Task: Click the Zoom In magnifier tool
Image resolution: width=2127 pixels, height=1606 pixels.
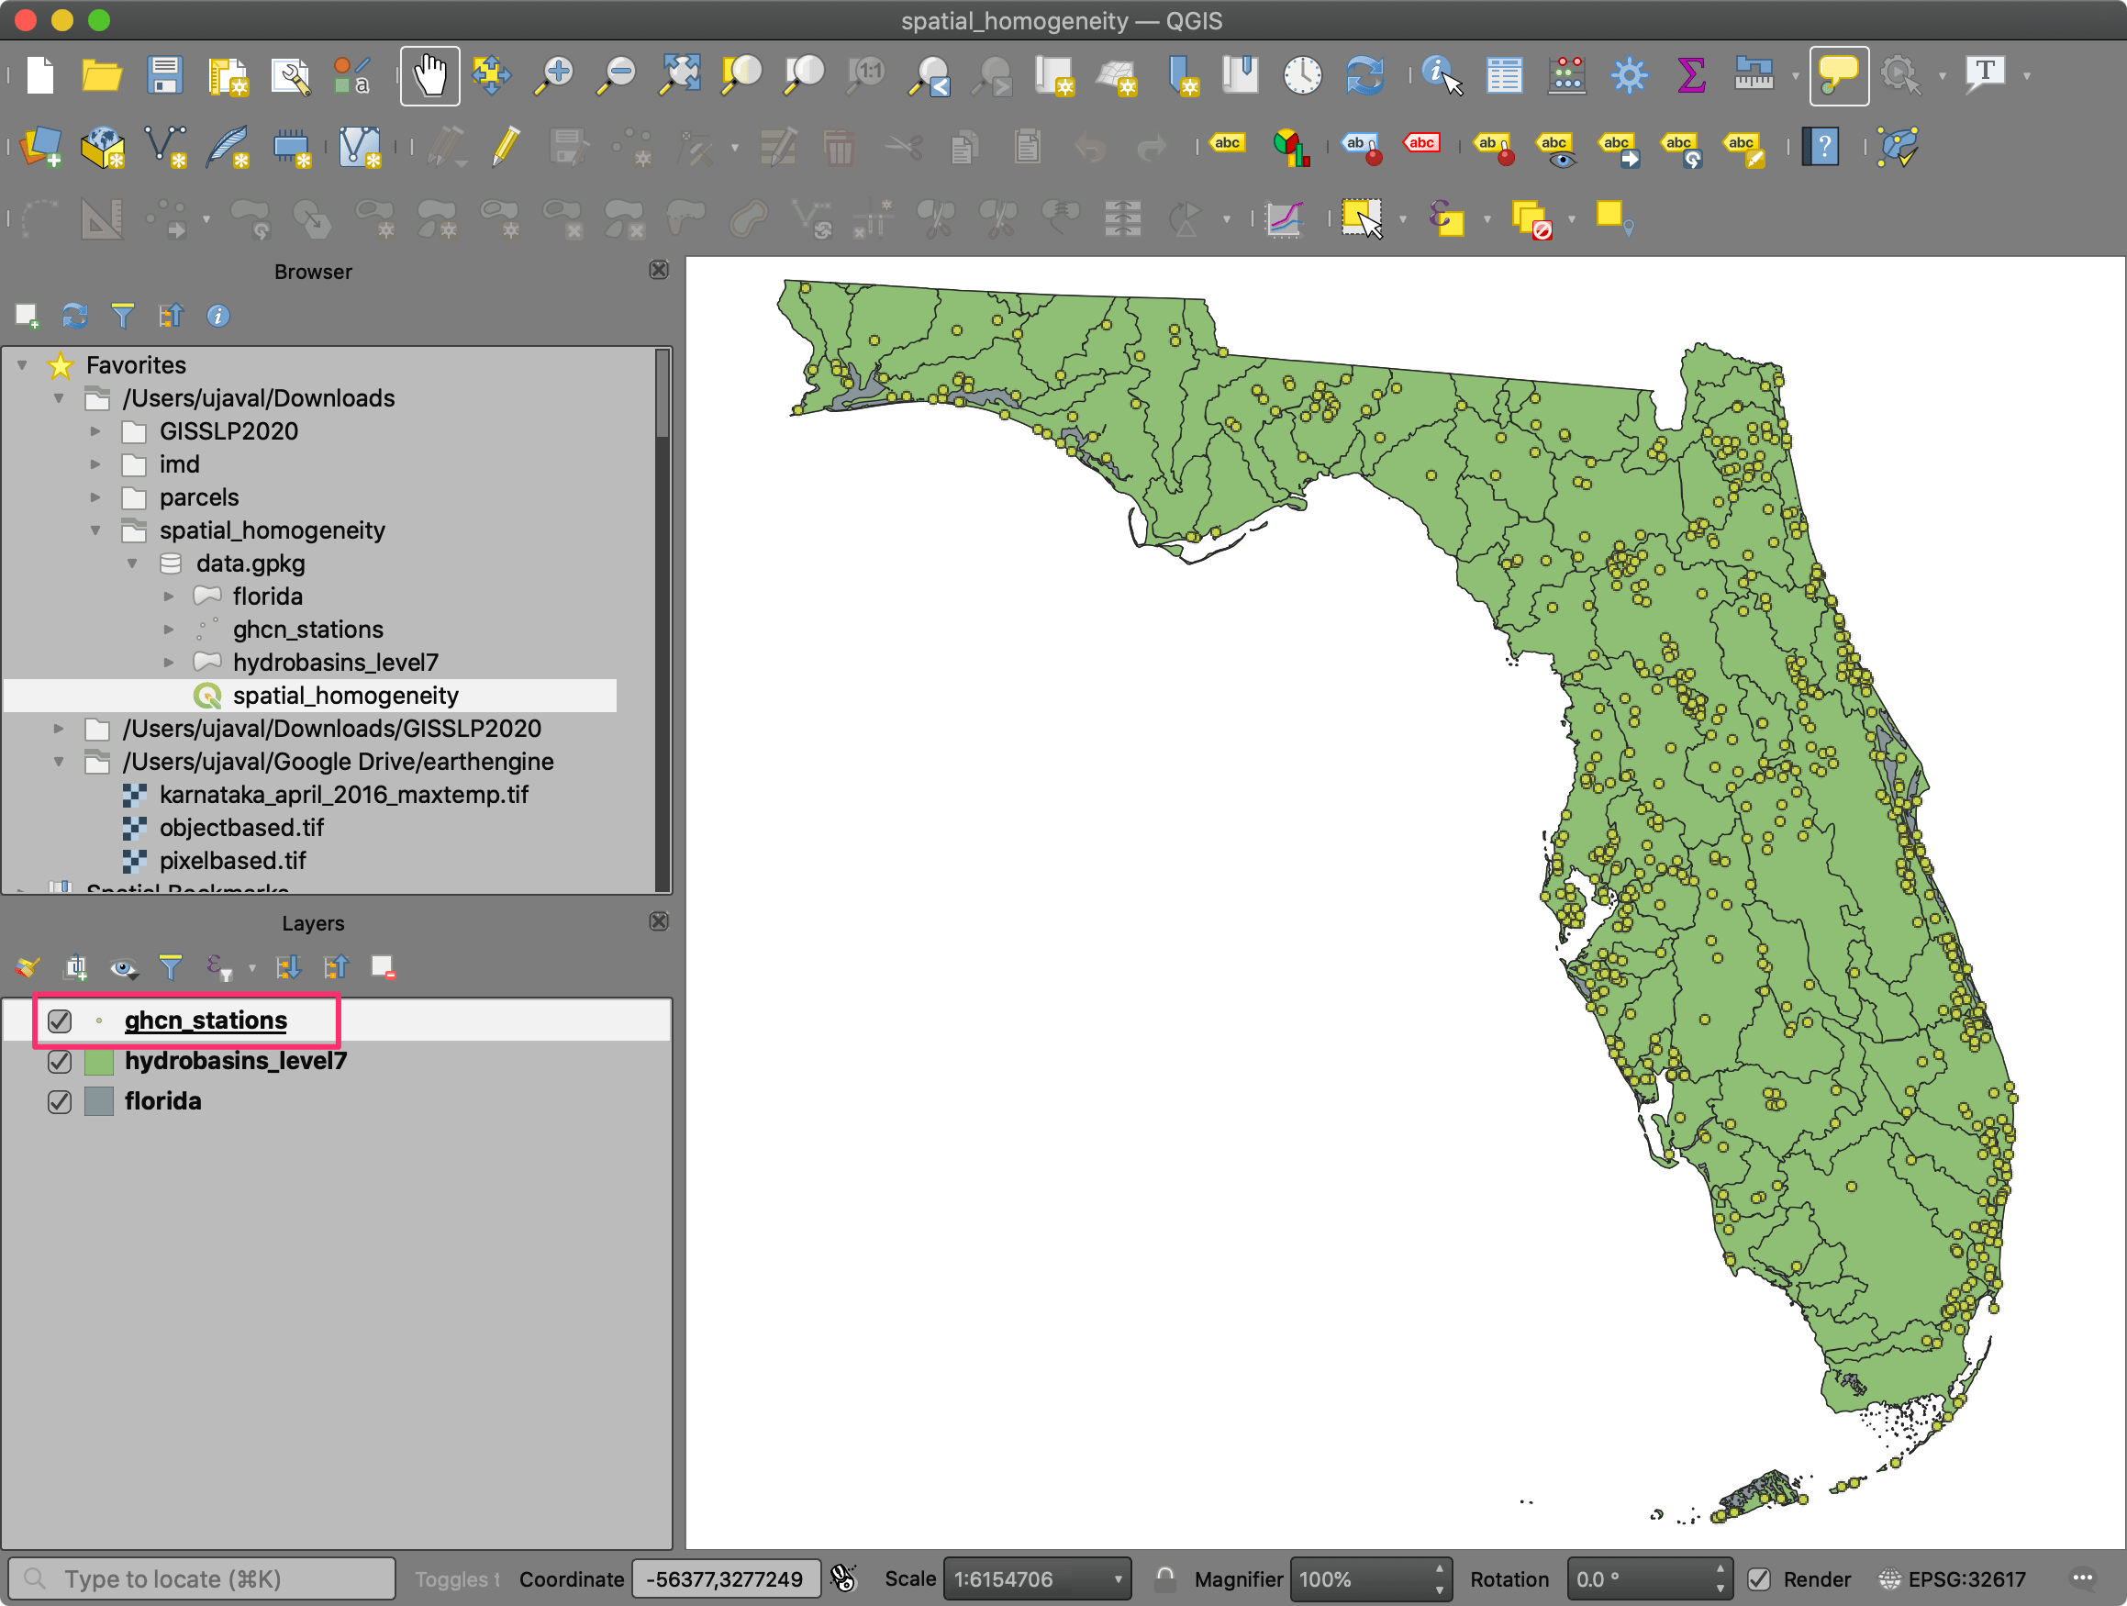Action: tap(555, 75)
